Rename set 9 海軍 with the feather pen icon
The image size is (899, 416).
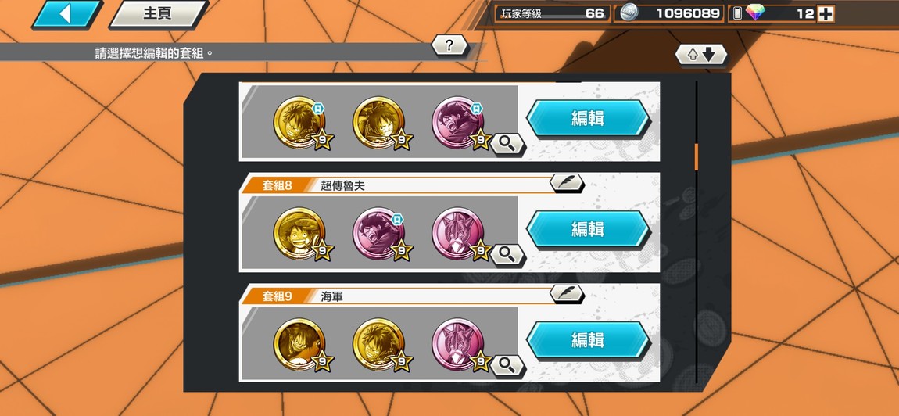[x=567, y=294]
